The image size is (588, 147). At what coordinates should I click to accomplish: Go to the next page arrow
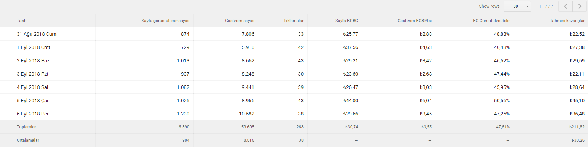(x=580, y=6)
